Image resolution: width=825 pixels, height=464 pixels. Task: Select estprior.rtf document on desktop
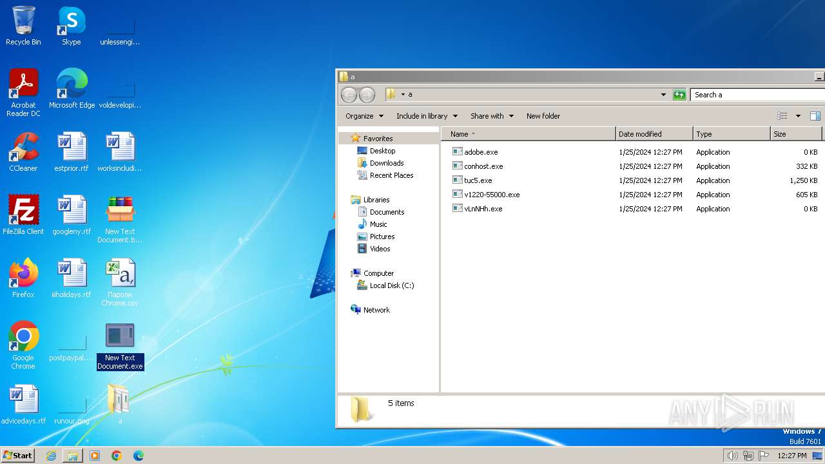click(x=72, y=152)
